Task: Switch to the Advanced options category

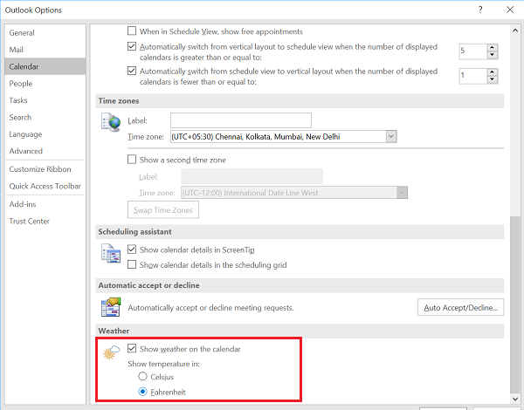Action: coord(26,151)
